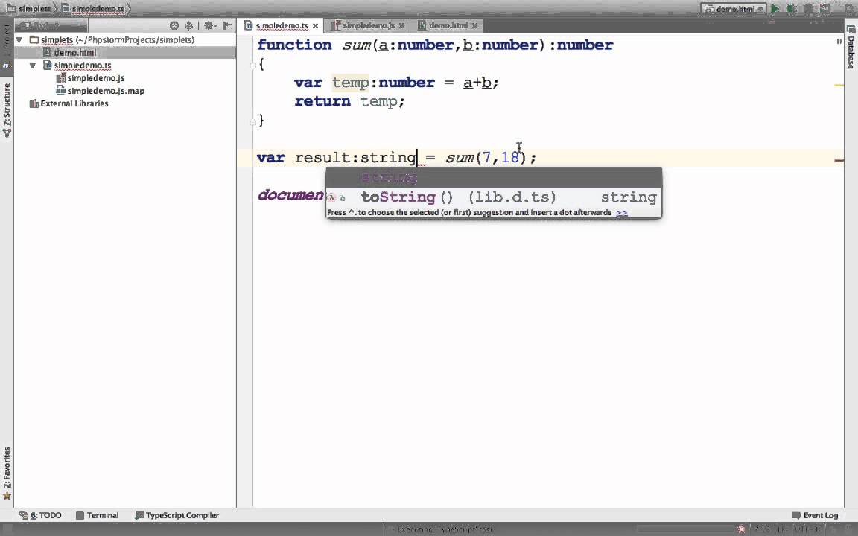Click the number 18 in the sum call
Screen dimensions: 858x536
[x=510, y=158]
